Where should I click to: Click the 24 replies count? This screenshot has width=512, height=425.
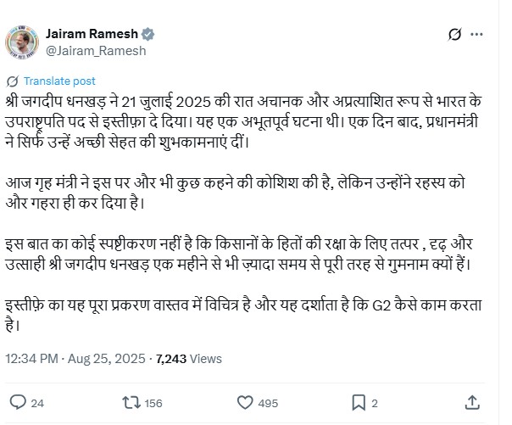click(x=37, y=402)
